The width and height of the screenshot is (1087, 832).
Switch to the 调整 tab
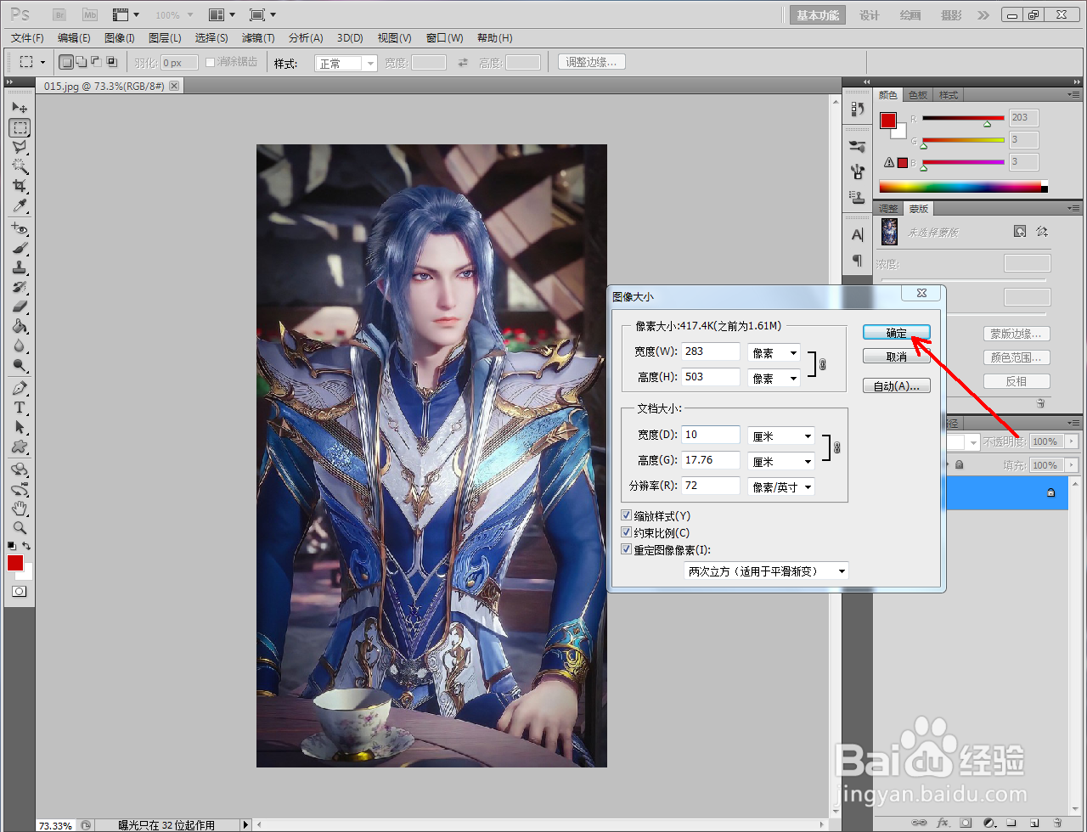(888, 209)
